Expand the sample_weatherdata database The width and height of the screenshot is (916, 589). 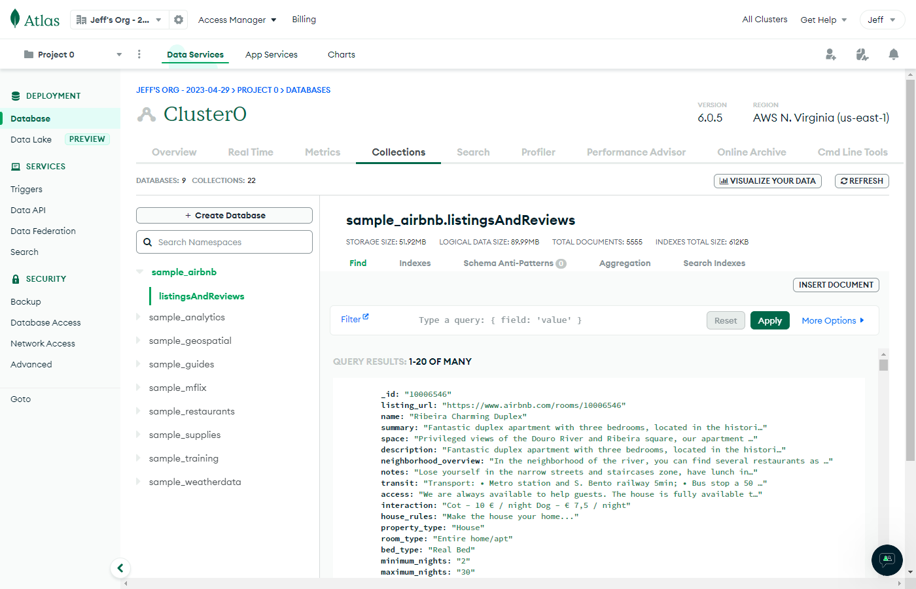click(138, 482)
